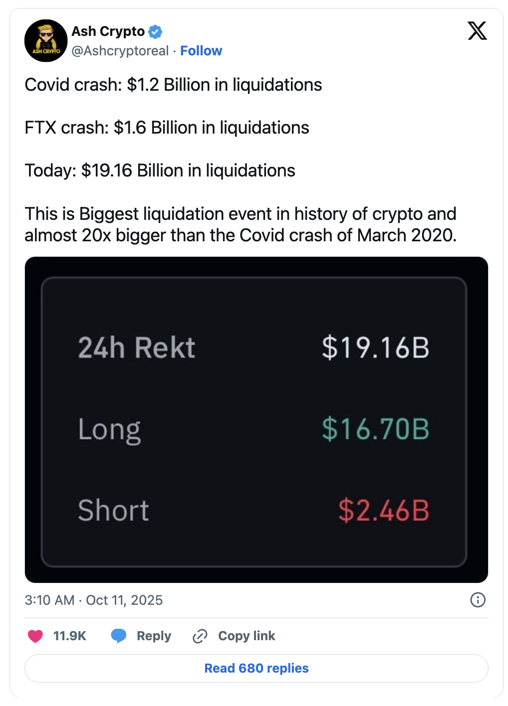Click the FTX crash tweet line
This screenshot has width=508, height=706.
(x=167, y=128)
